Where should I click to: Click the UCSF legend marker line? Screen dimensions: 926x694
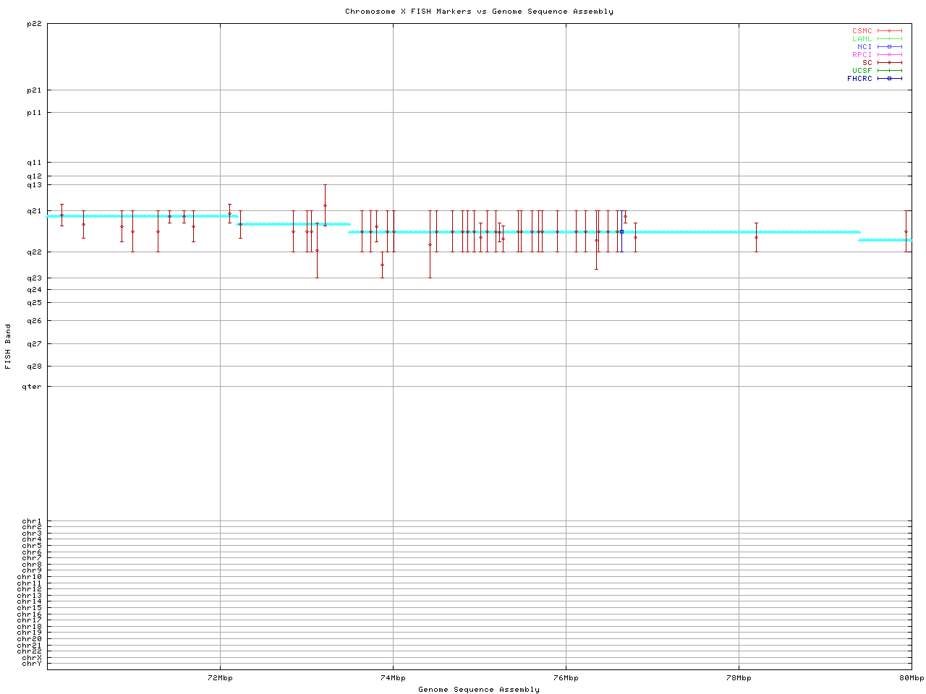click(x=889, y=71)
